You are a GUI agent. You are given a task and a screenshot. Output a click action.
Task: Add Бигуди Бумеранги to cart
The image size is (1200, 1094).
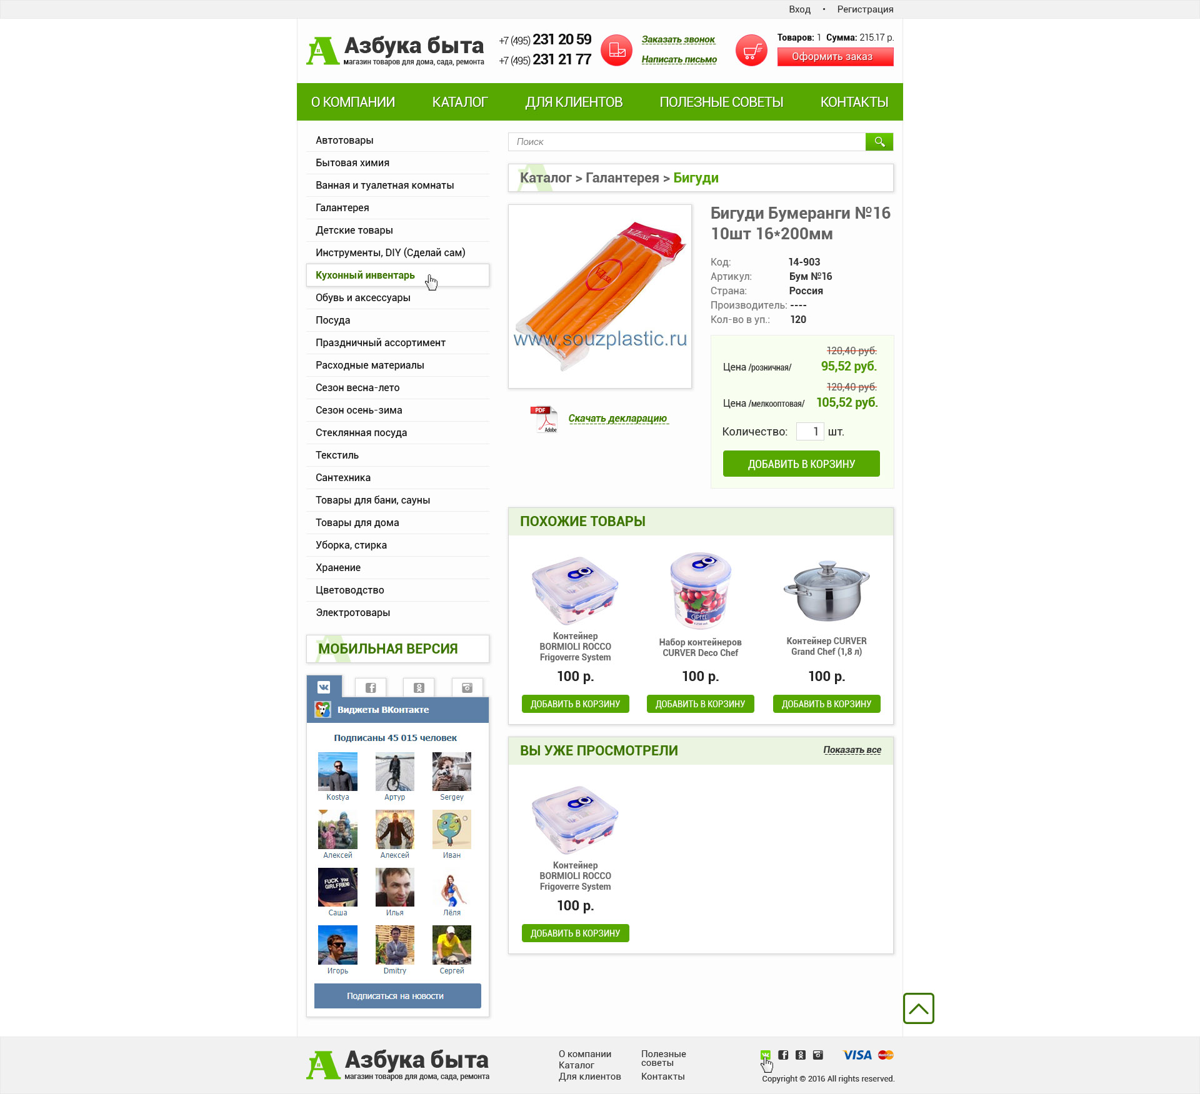(x=801, y=464)
